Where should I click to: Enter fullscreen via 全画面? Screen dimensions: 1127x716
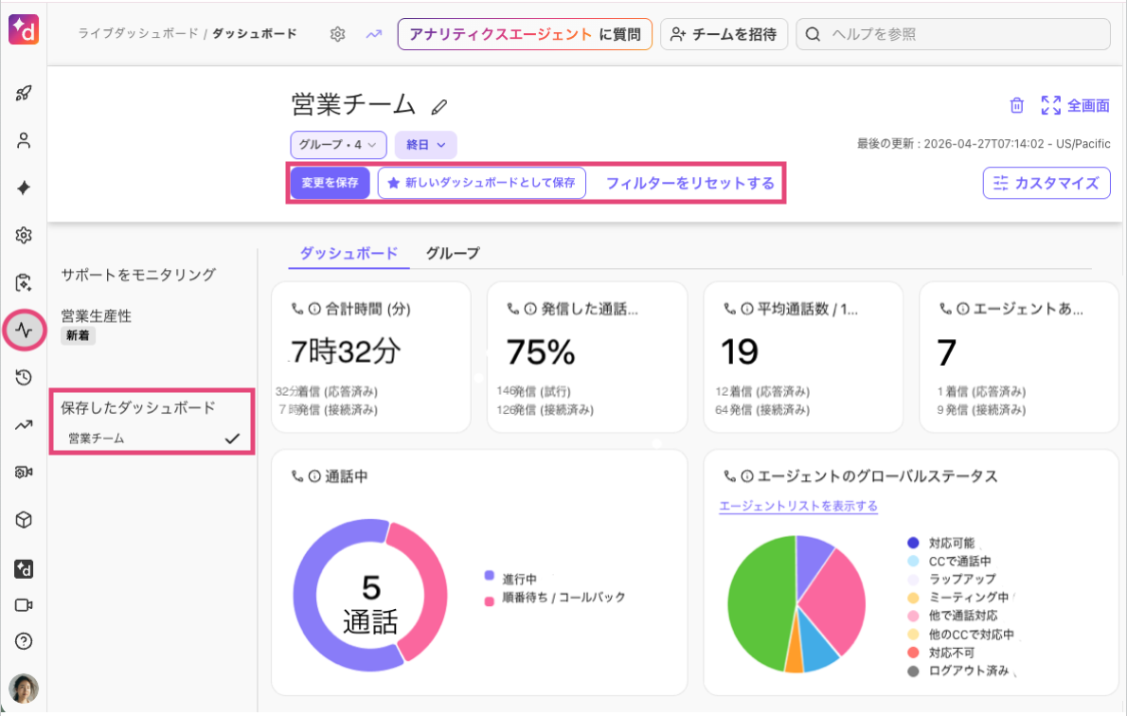pyautogui.click(x=1075, y=106)
